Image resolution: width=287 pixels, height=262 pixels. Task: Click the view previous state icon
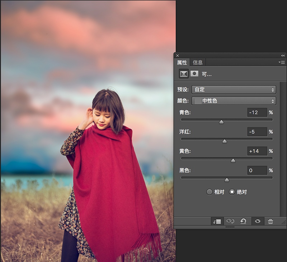coord(230,221)
